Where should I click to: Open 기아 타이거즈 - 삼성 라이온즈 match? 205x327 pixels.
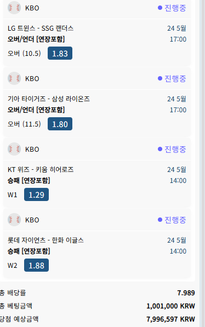[49, 99]
